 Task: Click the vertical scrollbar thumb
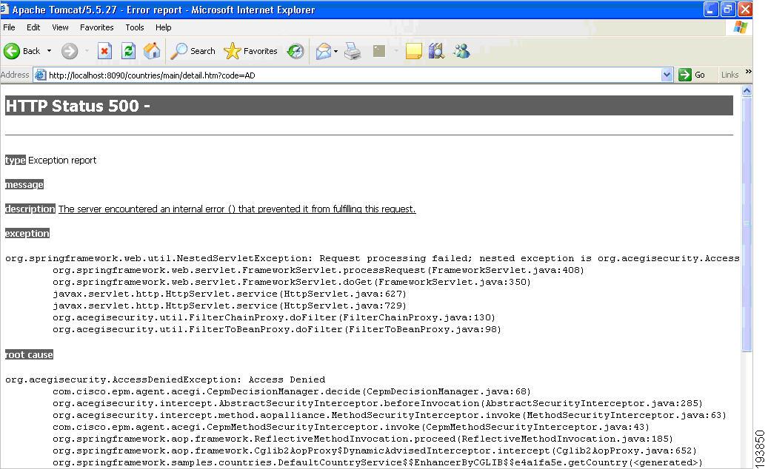[747, 224]
